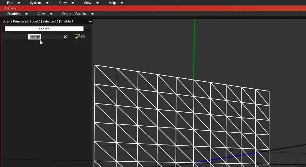Hide the Center primitive using the eye icon
306x167 pixels.
(83, 37)
